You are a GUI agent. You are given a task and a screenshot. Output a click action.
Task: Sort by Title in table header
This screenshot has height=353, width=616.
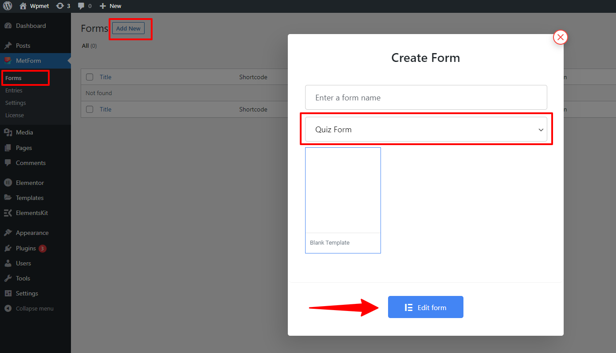coord(106,77)
